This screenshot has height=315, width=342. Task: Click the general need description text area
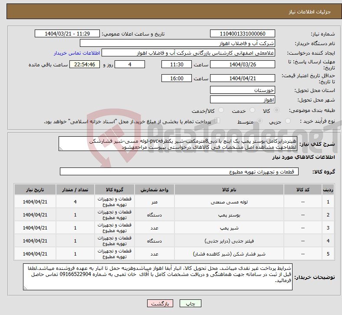tap(178, 144)
